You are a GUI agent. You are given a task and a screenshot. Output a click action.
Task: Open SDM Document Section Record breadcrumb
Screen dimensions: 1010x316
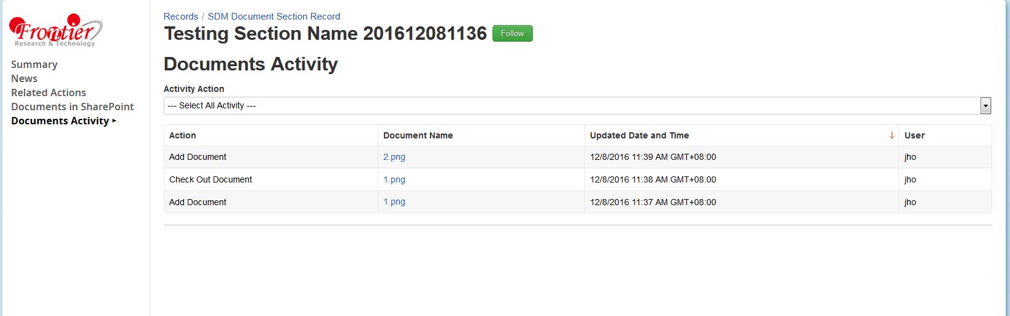[274, 17]
